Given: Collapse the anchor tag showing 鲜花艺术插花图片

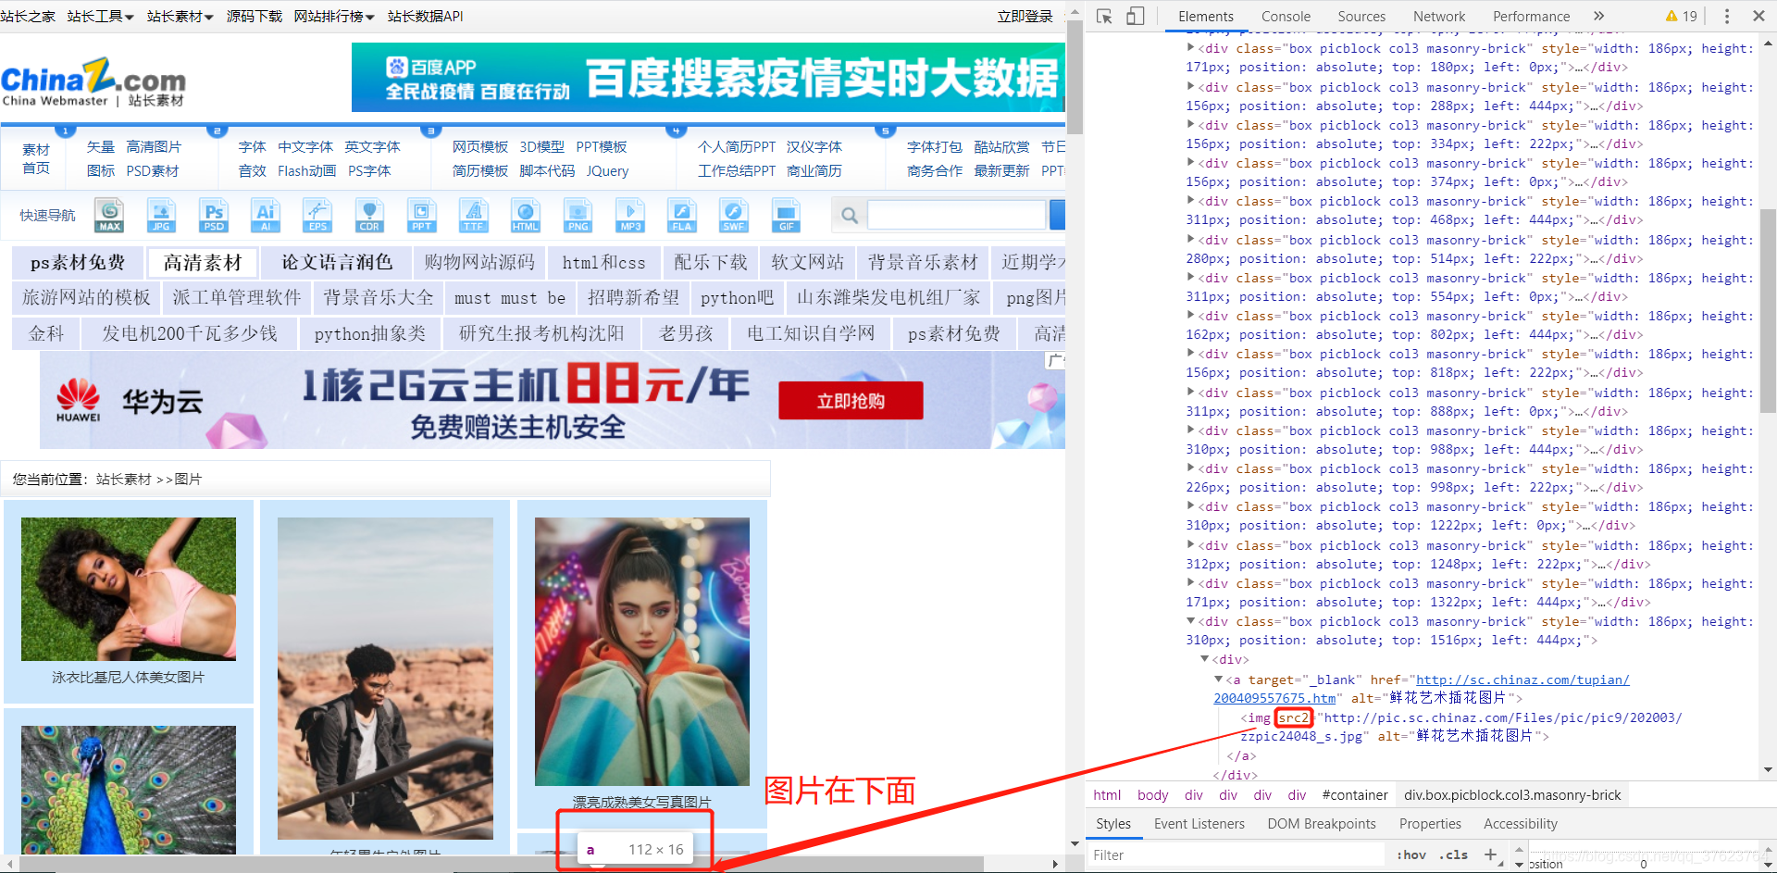Looking at the screenshot, I should pos(1217,679).
